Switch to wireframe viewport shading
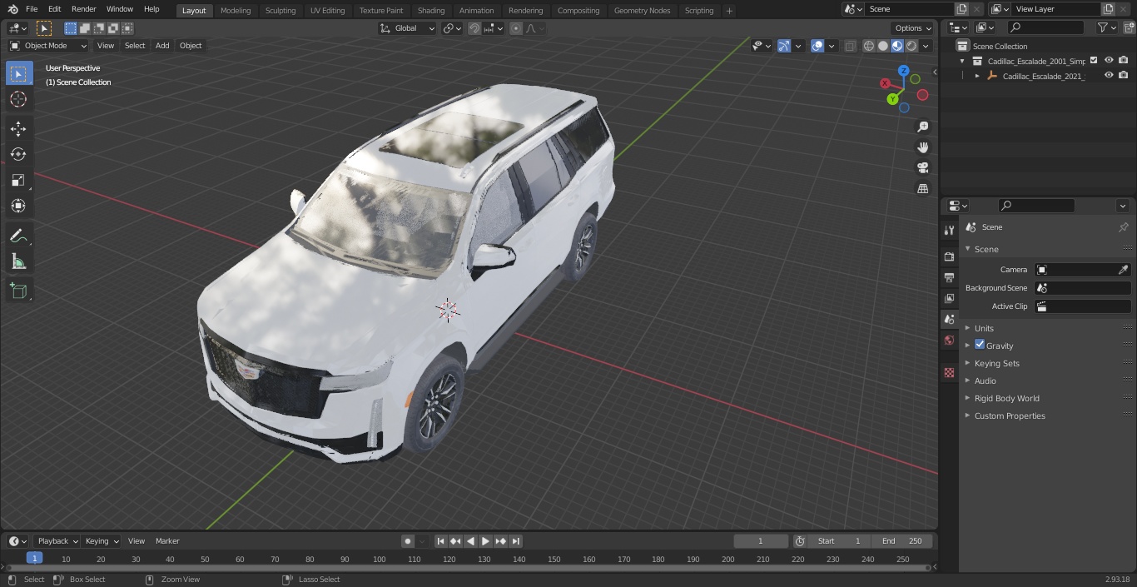The width and height of the screenshot is (1137, 587). point(869,46)
